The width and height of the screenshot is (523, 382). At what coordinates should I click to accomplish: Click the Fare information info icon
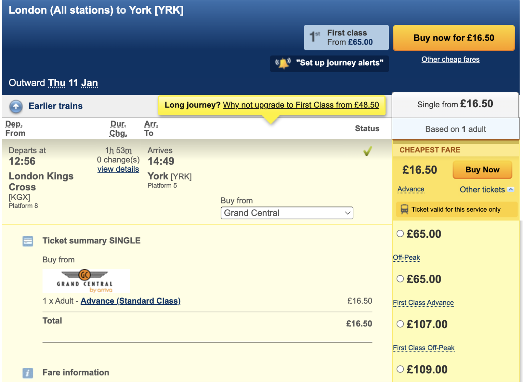point(28,373)
